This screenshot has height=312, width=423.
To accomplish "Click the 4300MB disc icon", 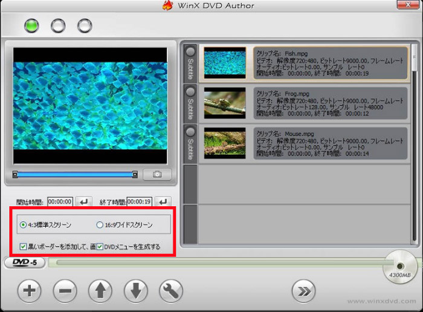I will click(x=399, y=267).
